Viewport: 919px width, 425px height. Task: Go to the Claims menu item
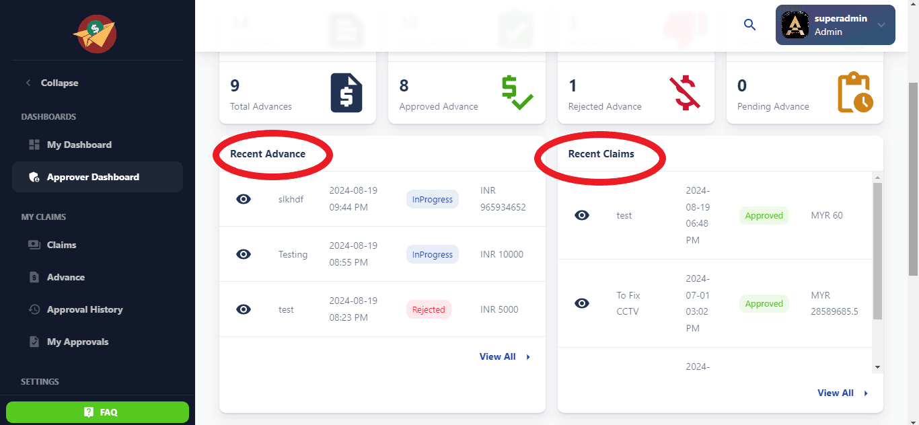(61, 245)
